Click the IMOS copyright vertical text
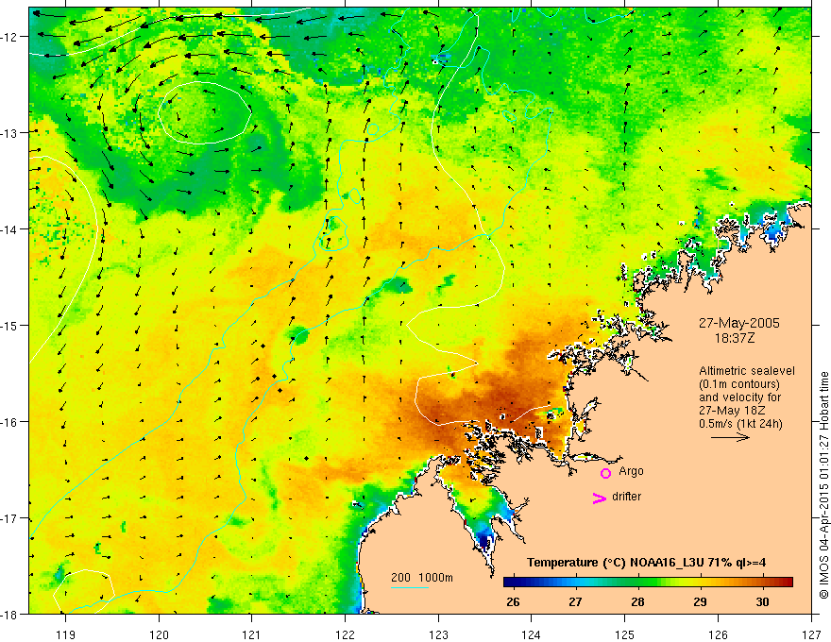831x642 pixels. [823, 485]
